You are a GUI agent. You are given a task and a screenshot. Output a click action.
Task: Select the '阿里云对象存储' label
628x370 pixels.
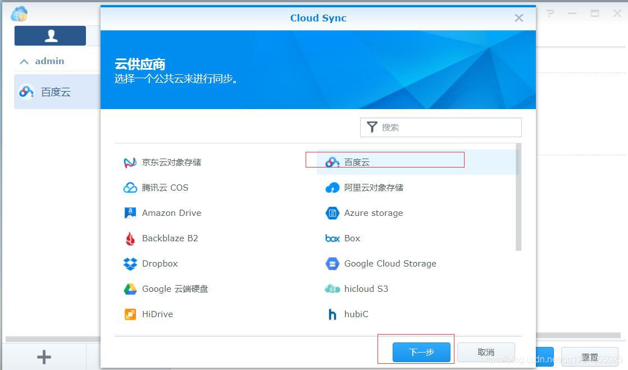coord(374,188)
